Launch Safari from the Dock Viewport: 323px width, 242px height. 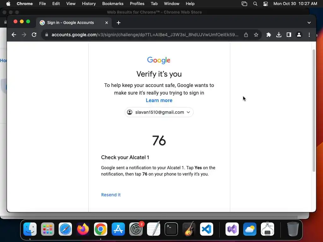point(65,229)
